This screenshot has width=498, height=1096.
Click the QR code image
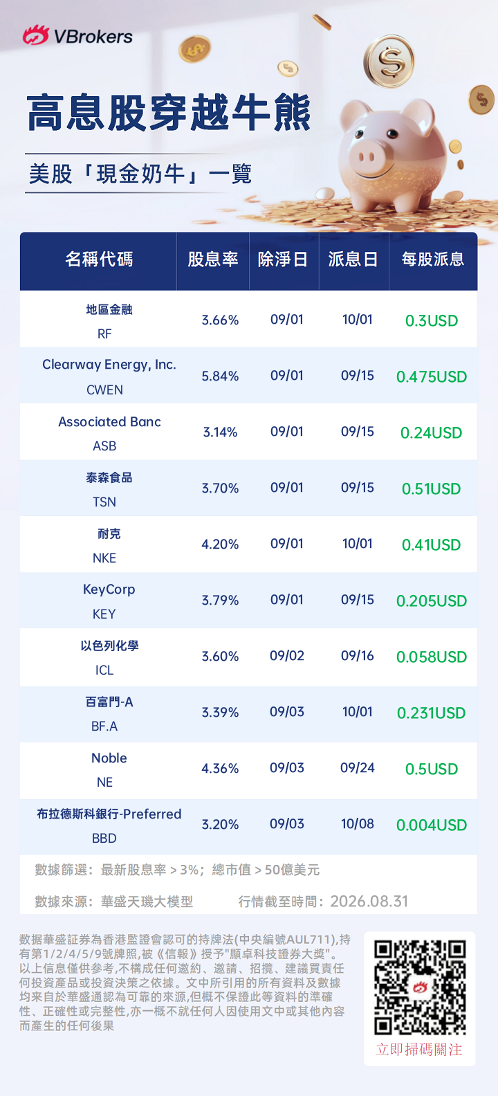(420, 987)
